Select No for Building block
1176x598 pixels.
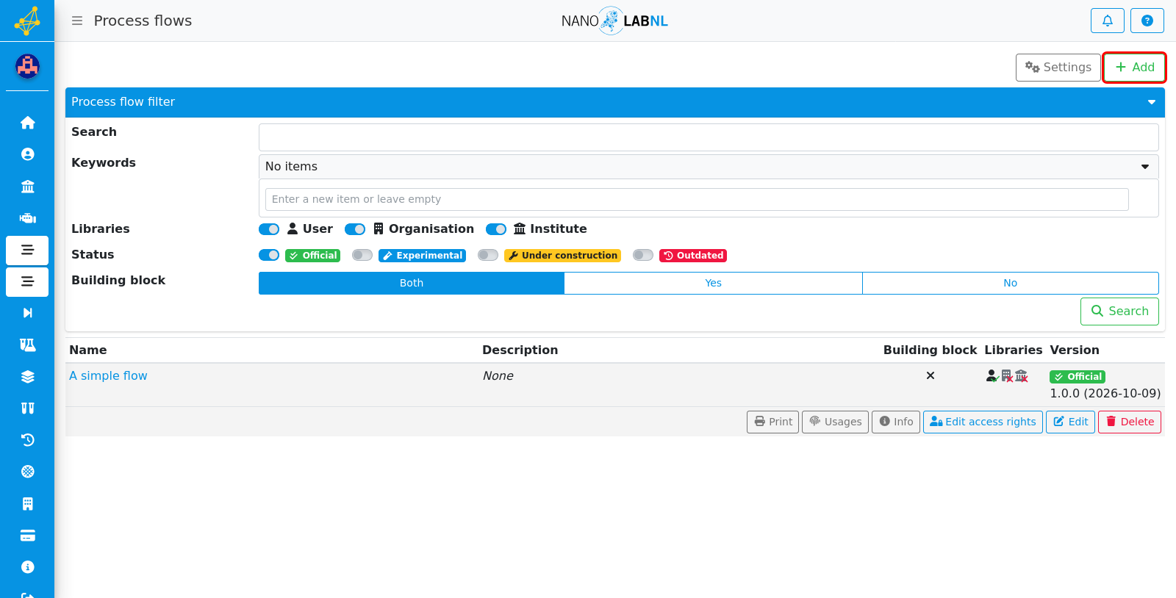1011,283
